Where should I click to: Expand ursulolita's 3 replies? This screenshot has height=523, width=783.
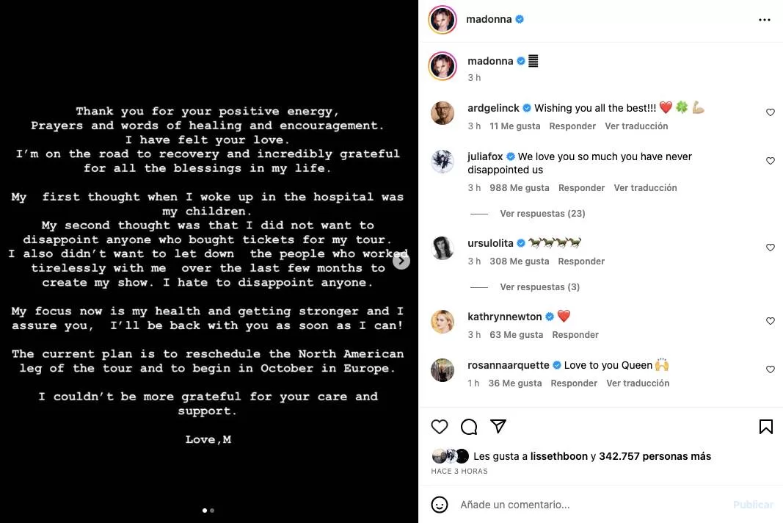point(539,287)
